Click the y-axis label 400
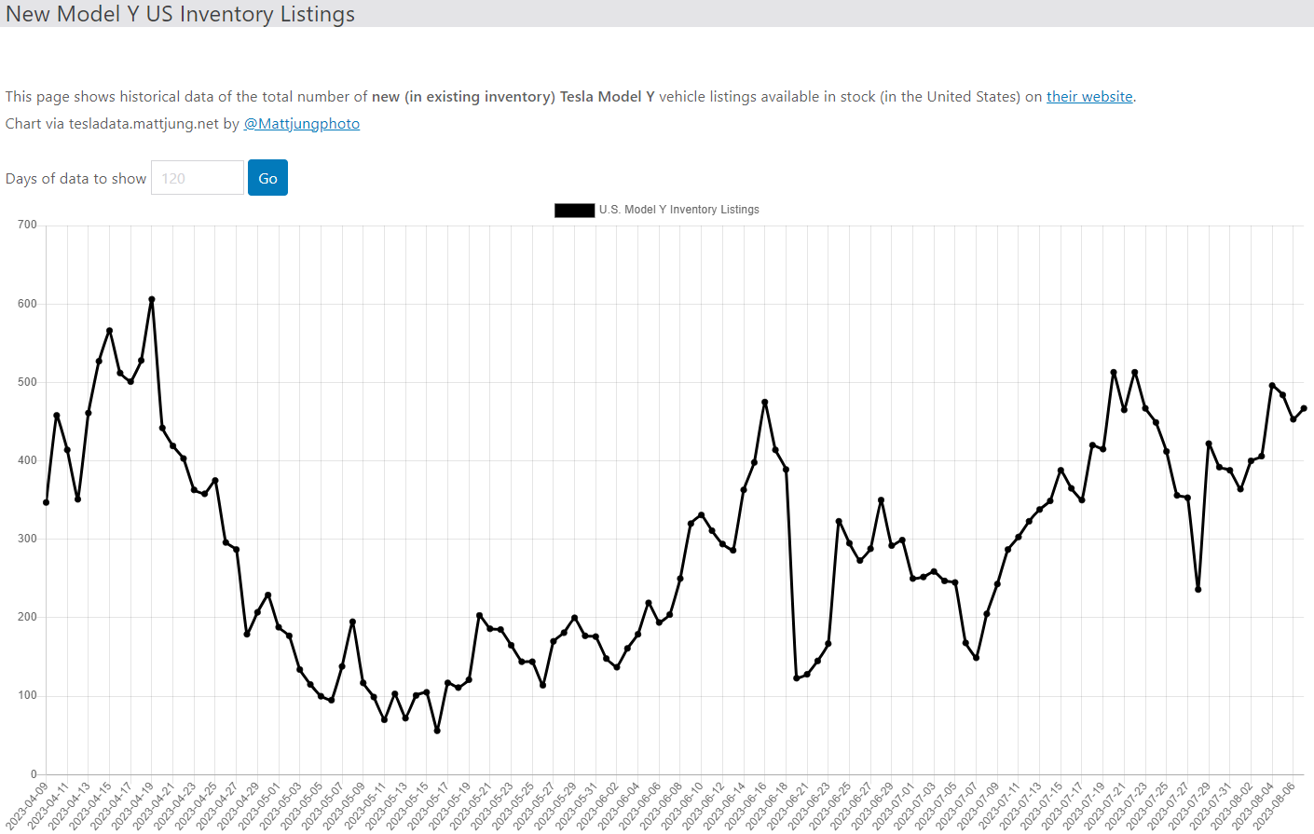This screenshot has height=834, width=1314. click(x=27, y=460)
